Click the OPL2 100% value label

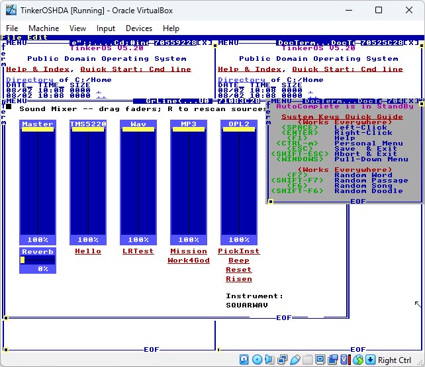(239, 240)
